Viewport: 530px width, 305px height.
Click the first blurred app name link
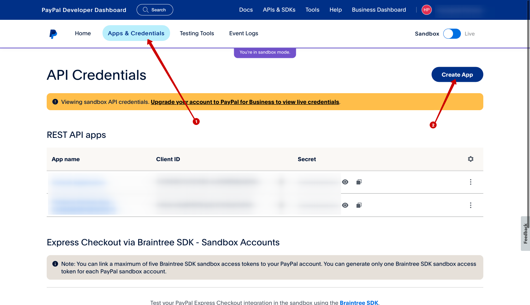point(78,182)
